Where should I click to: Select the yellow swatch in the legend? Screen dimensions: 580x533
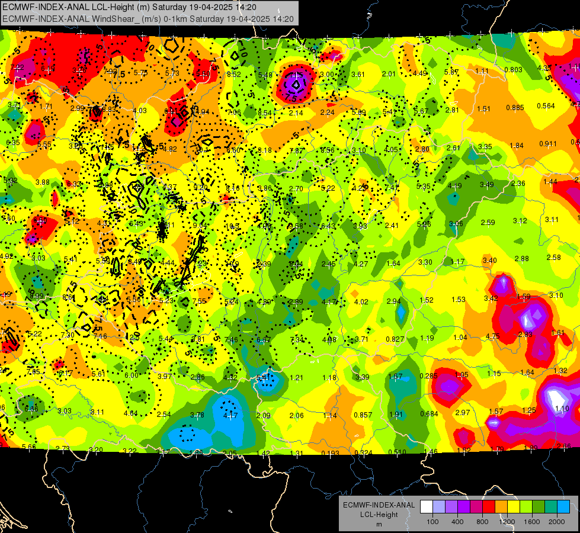[514, 507]
